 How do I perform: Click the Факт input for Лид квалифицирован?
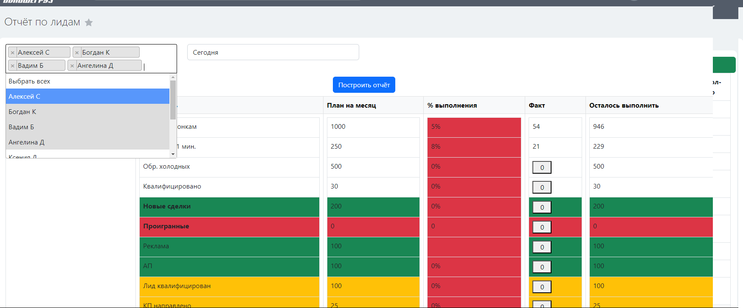pyautogui.click(x=542, y=287)
